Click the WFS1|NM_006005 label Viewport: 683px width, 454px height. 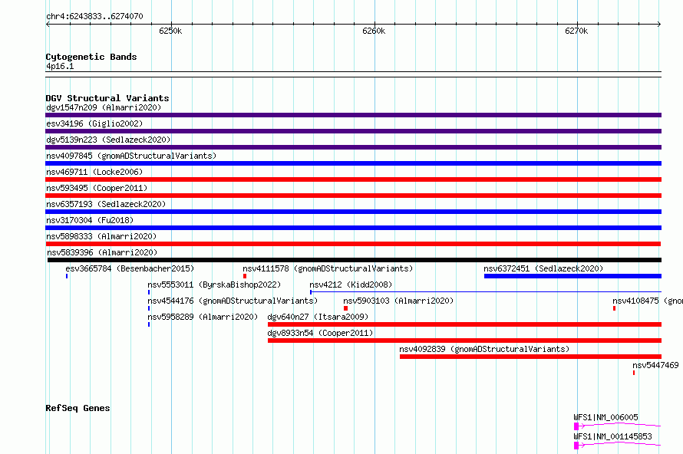click(x=606, y=417)
